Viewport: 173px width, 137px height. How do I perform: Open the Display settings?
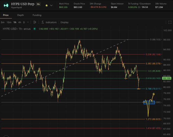(x=64, y=22)
